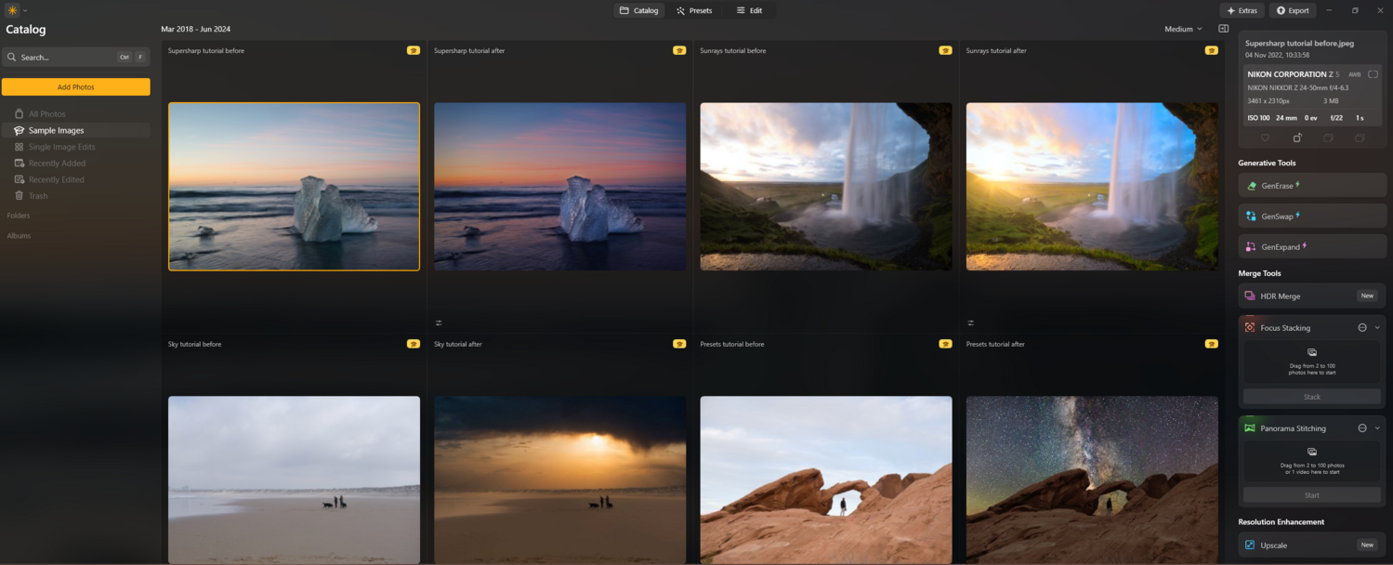Select Sunrays tutorial after thumbnail
This screenshot has width=1393, height=565.
click(1092, 187)
